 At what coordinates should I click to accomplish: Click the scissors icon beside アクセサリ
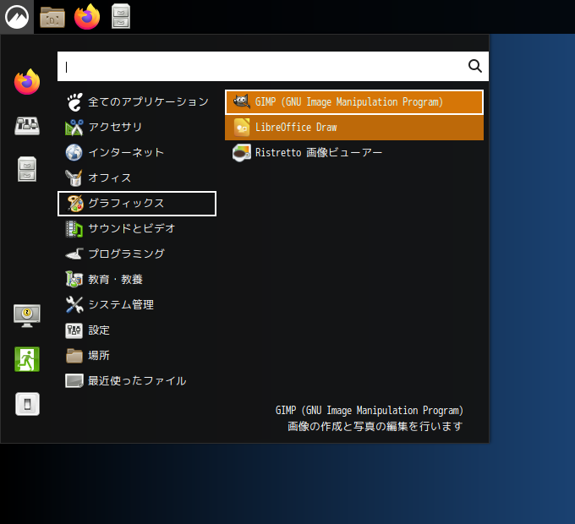pyautogui.click(x=74, y=128)
